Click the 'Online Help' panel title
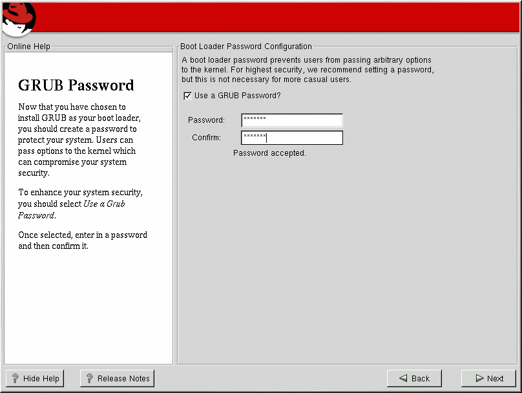 tap(28, 47)
